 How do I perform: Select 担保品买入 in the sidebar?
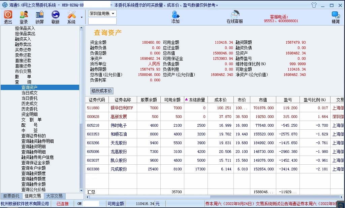pos(25,28)
